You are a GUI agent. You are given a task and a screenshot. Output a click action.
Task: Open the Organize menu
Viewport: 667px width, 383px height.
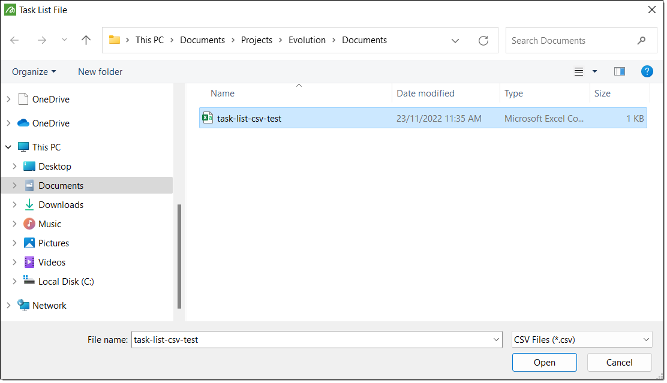tap(34, 72)
